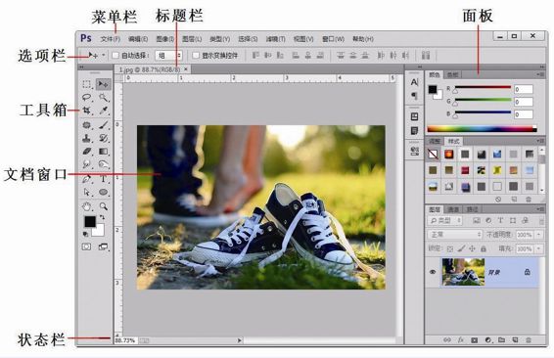Screen dimensions: 554x358
Task: Toggle lock transparent pixels
Action: pos(450,248)
